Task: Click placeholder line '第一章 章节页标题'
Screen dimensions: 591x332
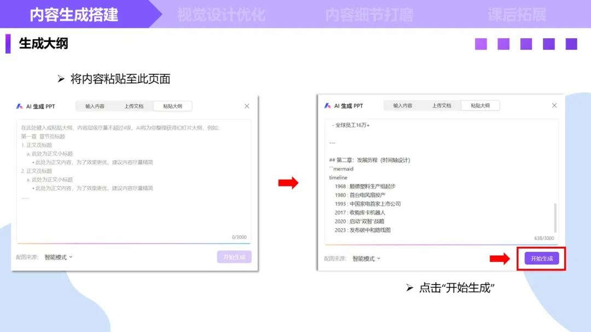Action: 43,137
